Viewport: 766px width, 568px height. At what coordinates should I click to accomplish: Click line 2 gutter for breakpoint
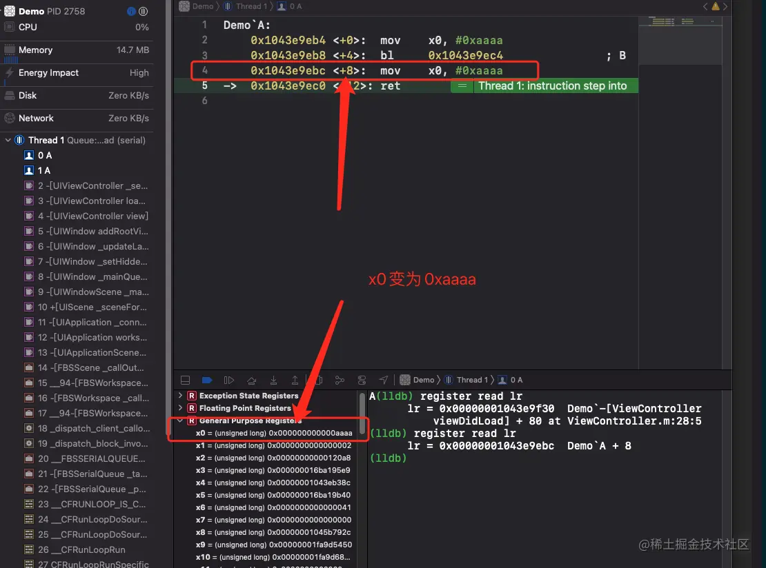pyautogui.click(x=205, y=41)
